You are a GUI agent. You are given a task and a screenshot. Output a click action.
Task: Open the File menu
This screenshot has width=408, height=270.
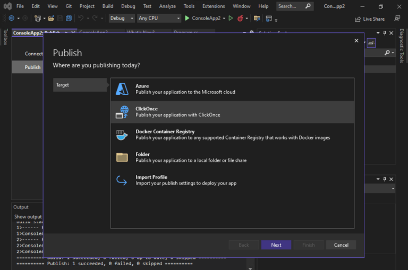[20, 6]
